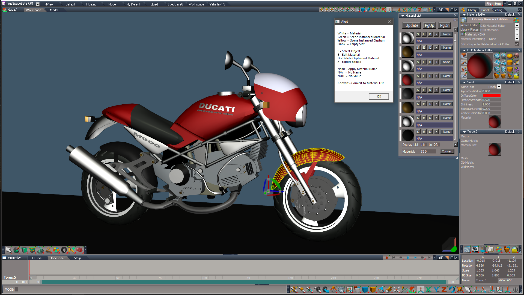524x295 pixels.
Task: Click X button on fourth material row
Action: 436,76
